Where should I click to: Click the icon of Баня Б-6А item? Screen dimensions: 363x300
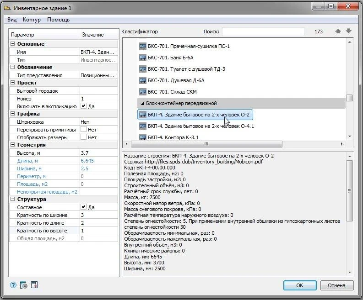[142, 58]
